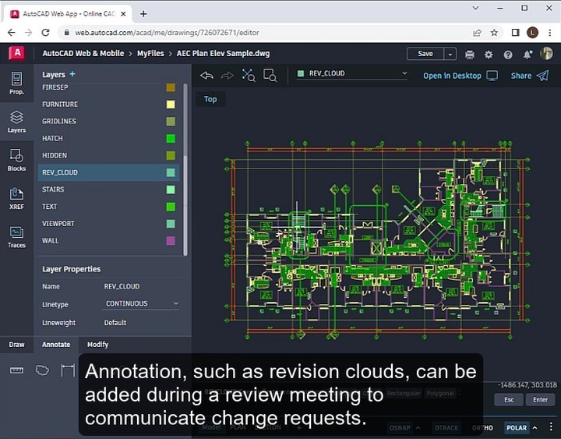Open status bar more options dots
The image size is (561, 439).
[551, 427]
